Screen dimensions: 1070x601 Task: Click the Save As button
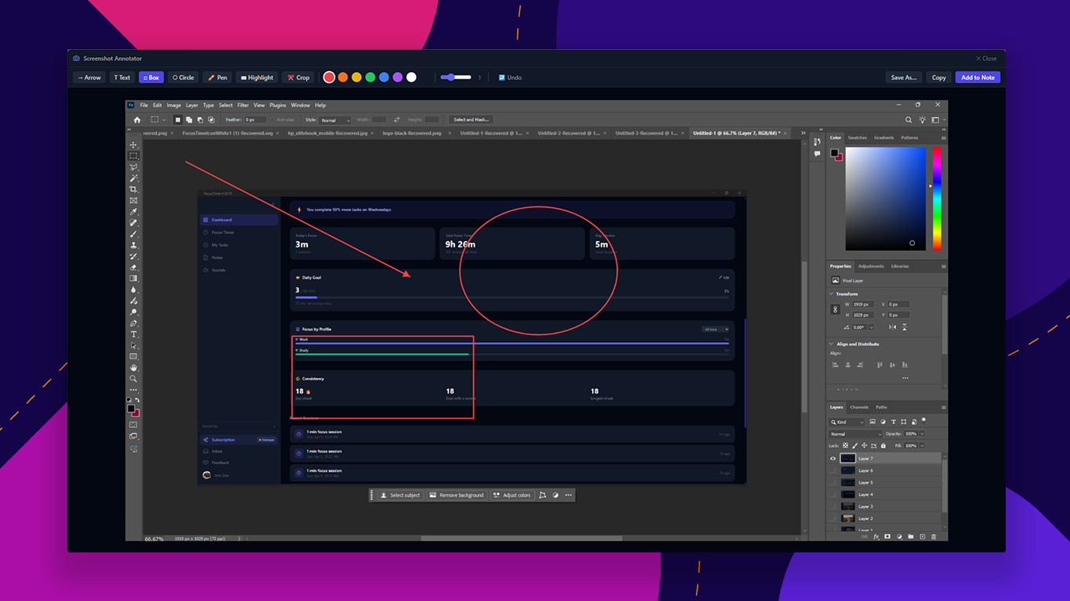click(903, 77)
